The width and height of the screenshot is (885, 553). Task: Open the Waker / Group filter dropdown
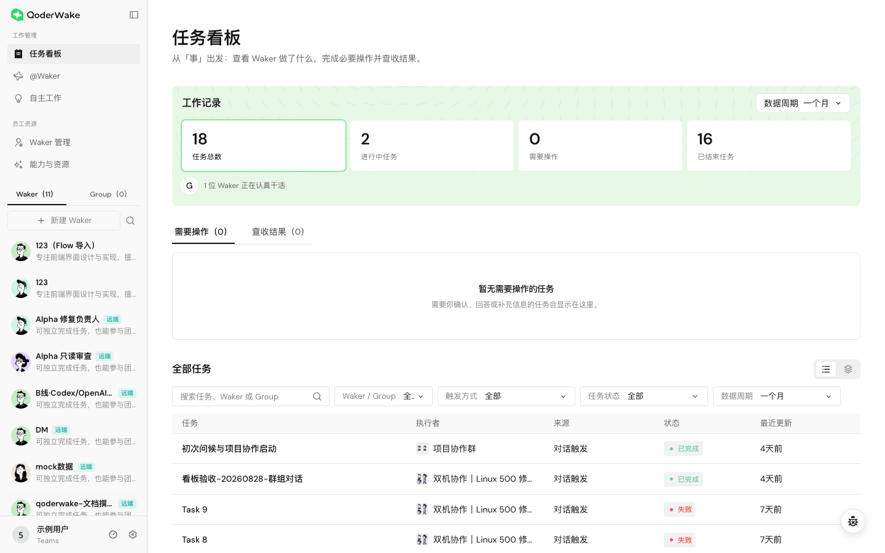tap(383, 396)
